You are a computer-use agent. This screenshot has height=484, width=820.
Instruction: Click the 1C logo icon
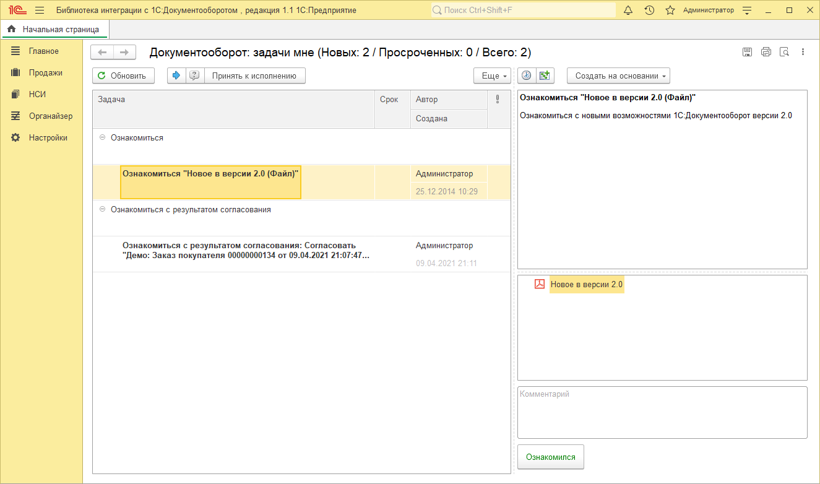pos(17,10)
